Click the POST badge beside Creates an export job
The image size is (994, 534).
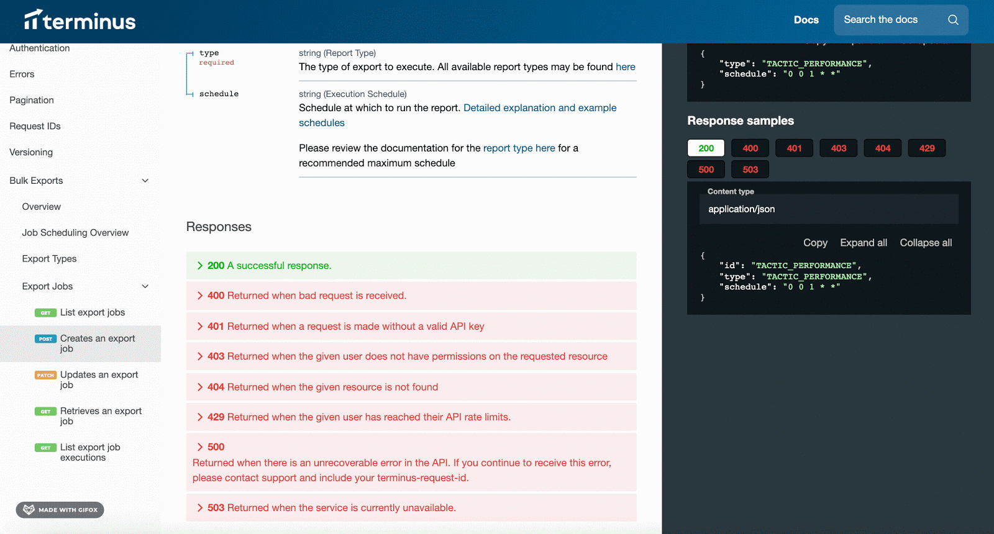point(45,339)
